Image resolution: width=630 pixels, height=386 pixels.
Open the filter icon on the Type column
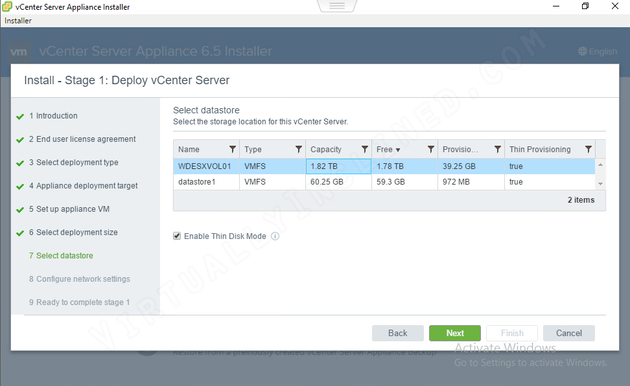[x=298, y=149]
